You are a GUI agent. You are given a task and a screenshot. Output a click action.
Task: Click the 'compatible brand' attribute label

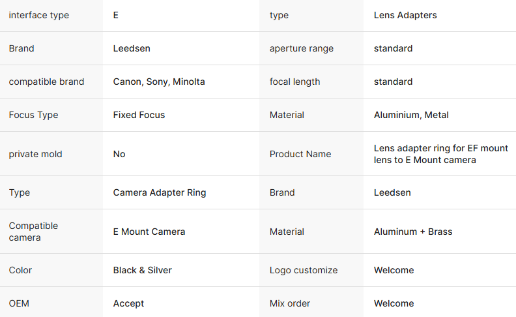pos(46,82)
